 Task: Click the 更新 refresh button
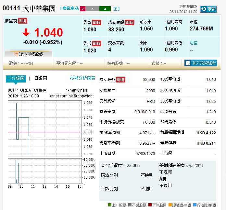pos(208,9)
